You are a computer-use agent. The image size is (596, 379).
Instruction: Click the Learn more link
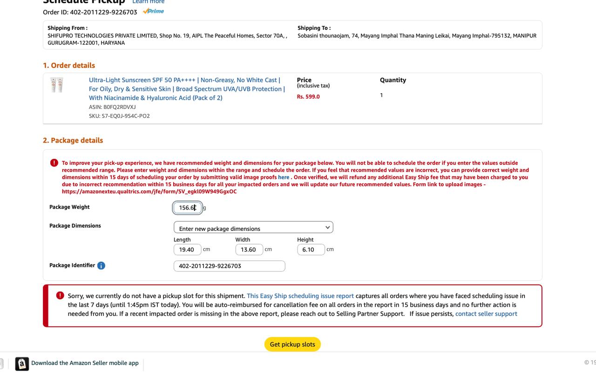(148, 2)
